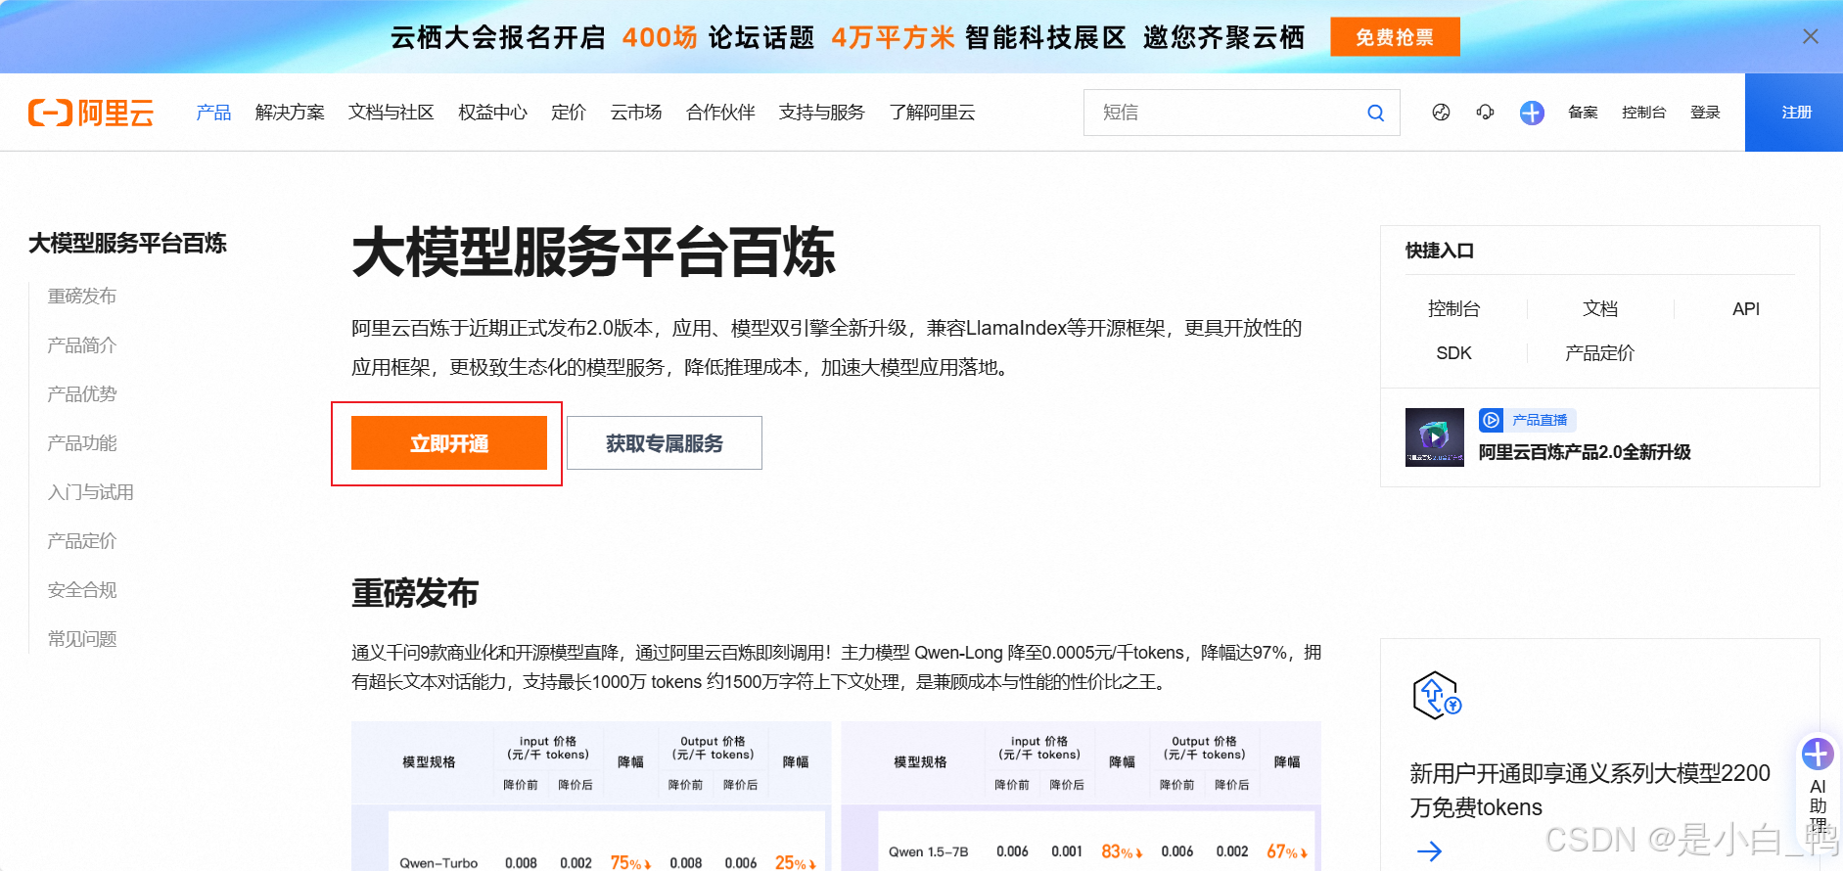Click the left pricing comparison table image
1843x871 pixels.
click(x=591, y=796)
